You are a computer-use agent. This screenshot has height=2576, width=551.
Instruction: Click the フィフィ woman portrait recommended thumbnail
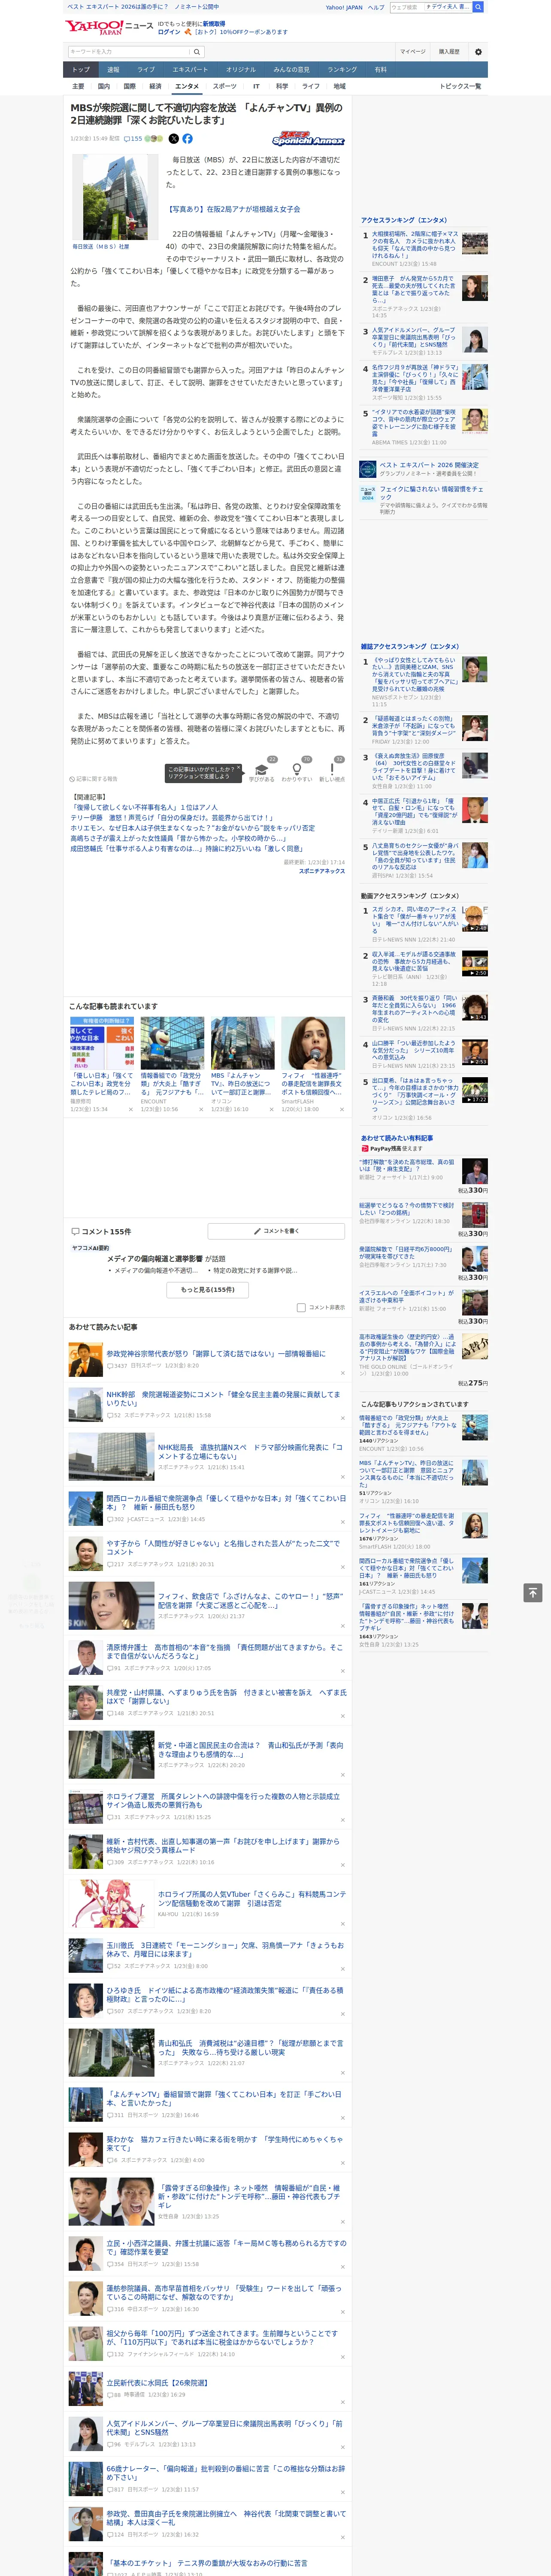pos(313,1043)
